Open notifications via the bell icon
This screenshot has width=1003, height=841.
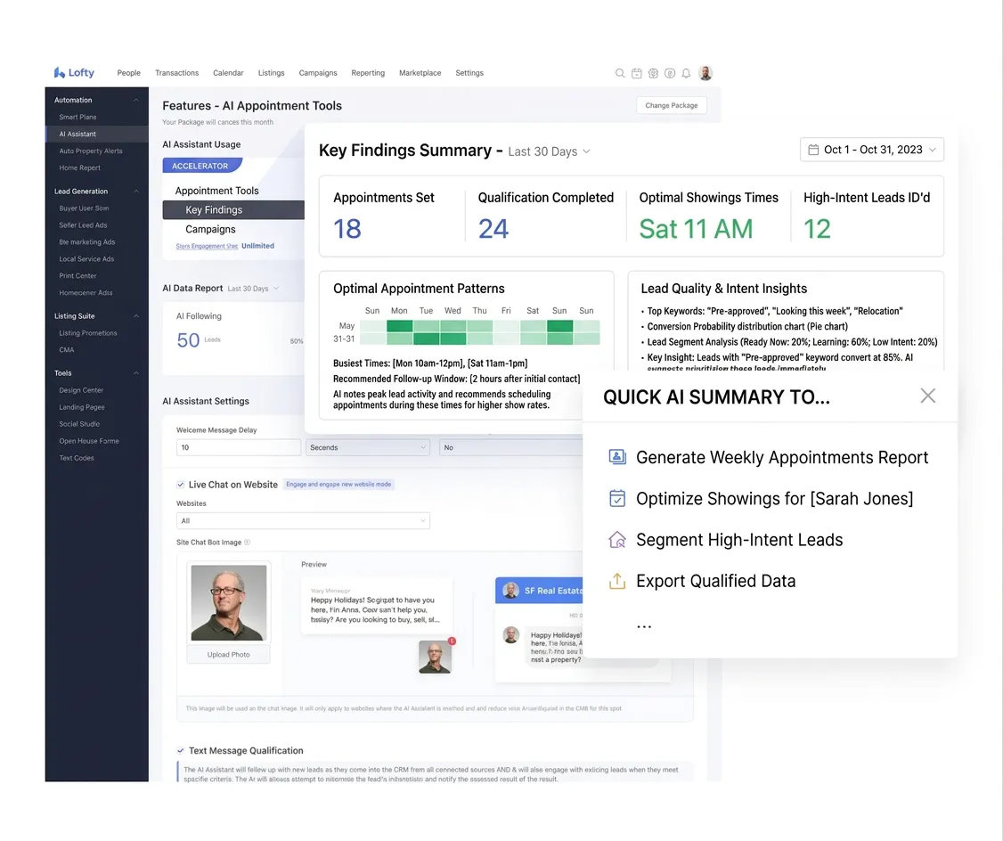[x=686, y=73]
